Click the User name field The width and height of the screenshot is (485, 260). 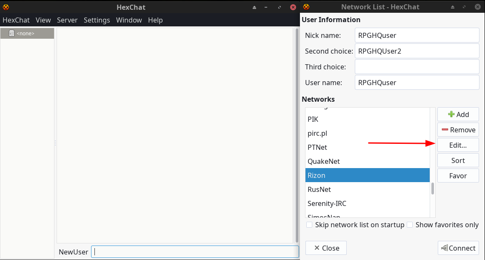[417, 83]
